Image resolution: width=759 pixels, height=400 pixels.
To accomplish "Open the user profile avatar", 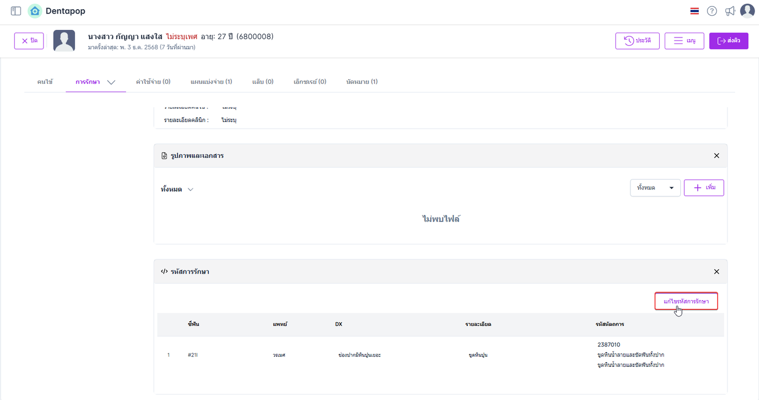I will tap(748, 11).
